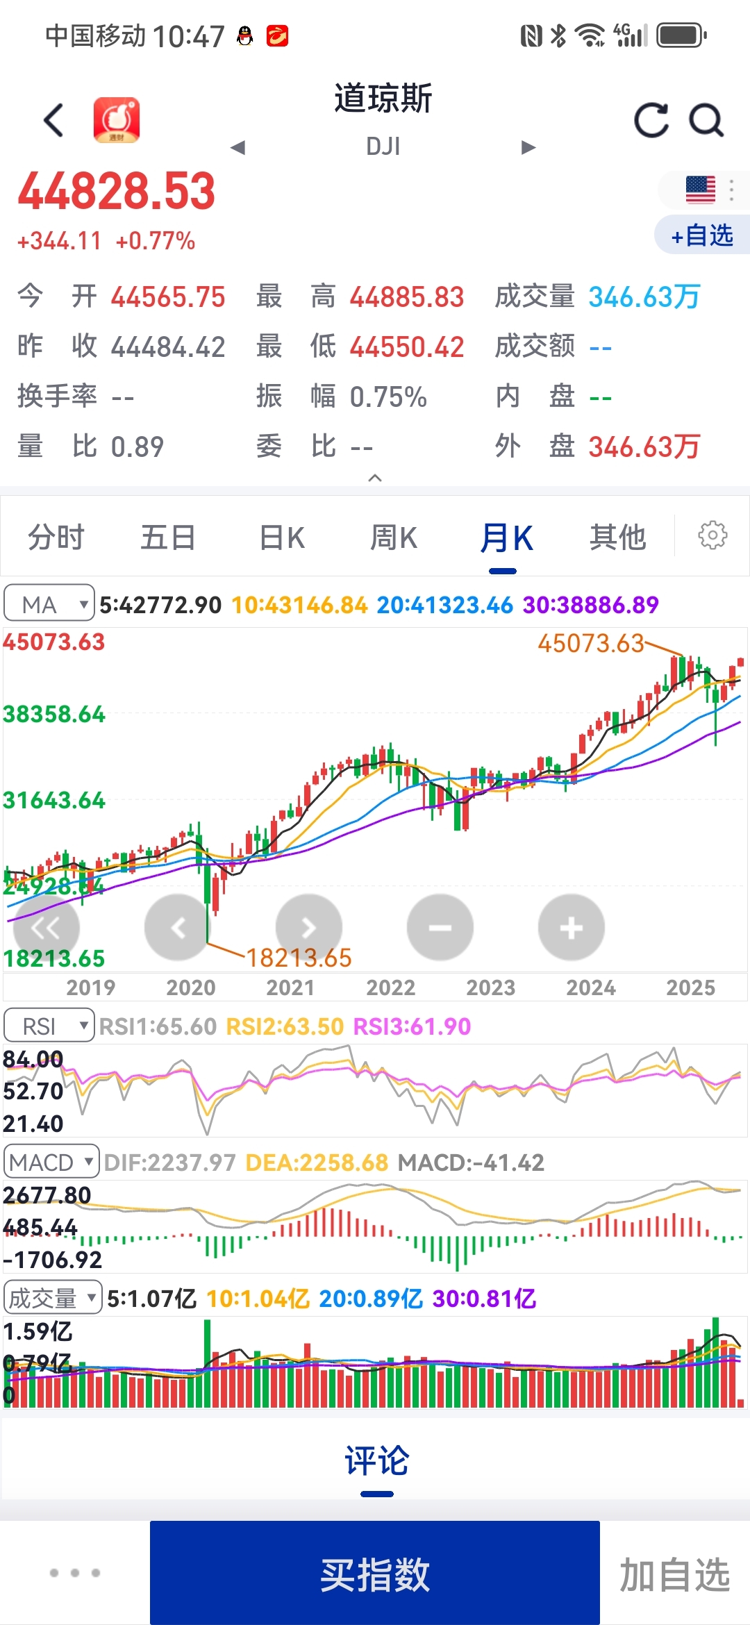Zoom in chart with plus button
750x1625 pixels.
coord(572,928)
